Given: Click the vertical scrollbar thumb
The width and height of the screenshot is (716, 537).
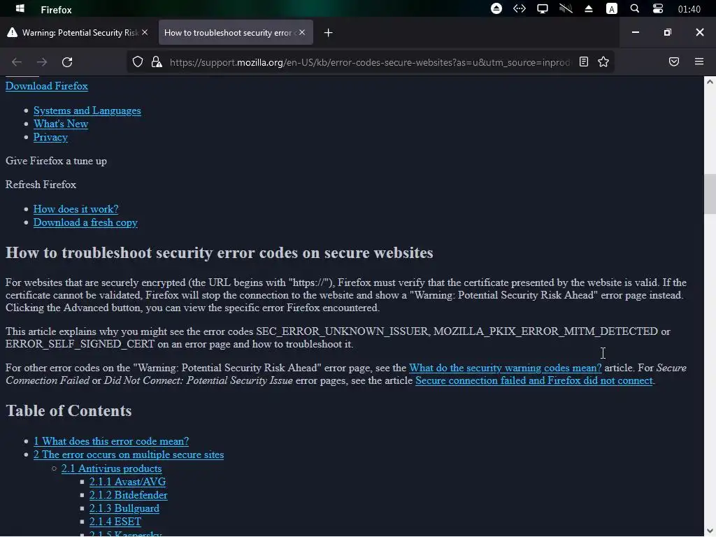Looking at the screenshot, I should [x=710, y=194].
